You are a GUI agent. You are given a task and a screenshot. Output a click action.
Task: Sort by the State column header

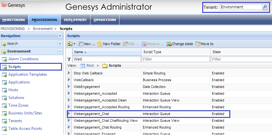pos(241,52)
